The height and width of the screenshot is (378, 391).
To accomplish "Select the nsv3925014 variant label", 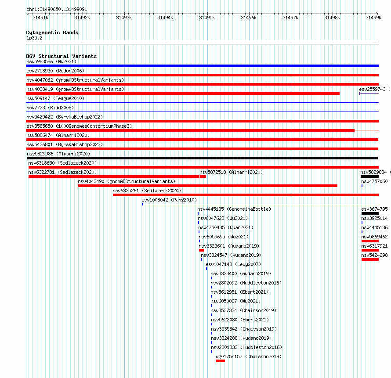I will [374, 218].
